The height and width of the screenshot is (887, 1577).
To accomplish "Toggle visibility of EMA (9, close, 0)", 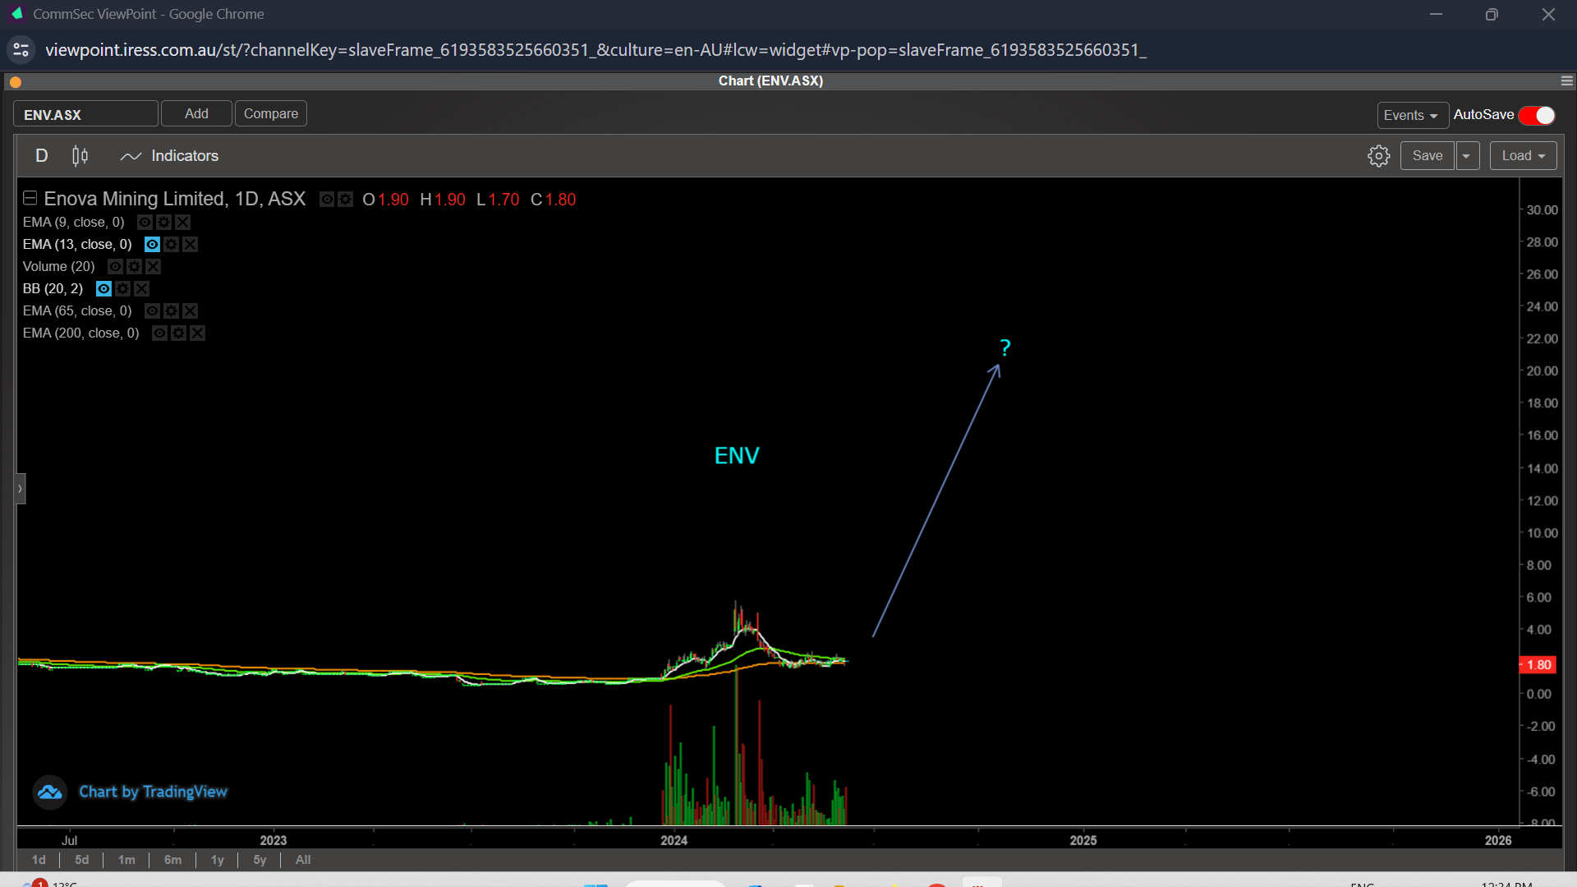I will (x=145, y=222).
